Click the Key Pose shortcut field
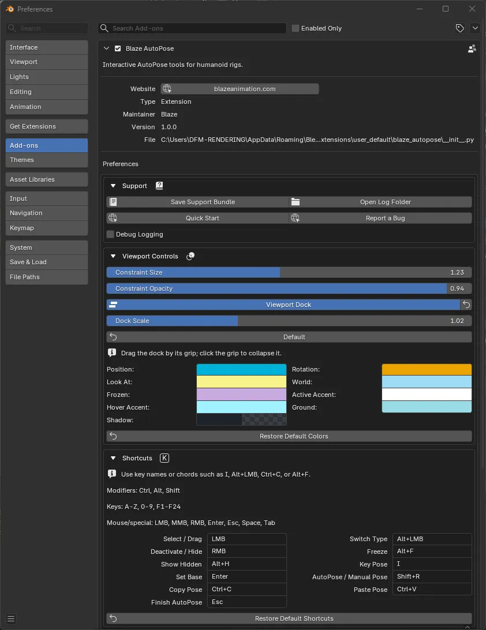 432,564
